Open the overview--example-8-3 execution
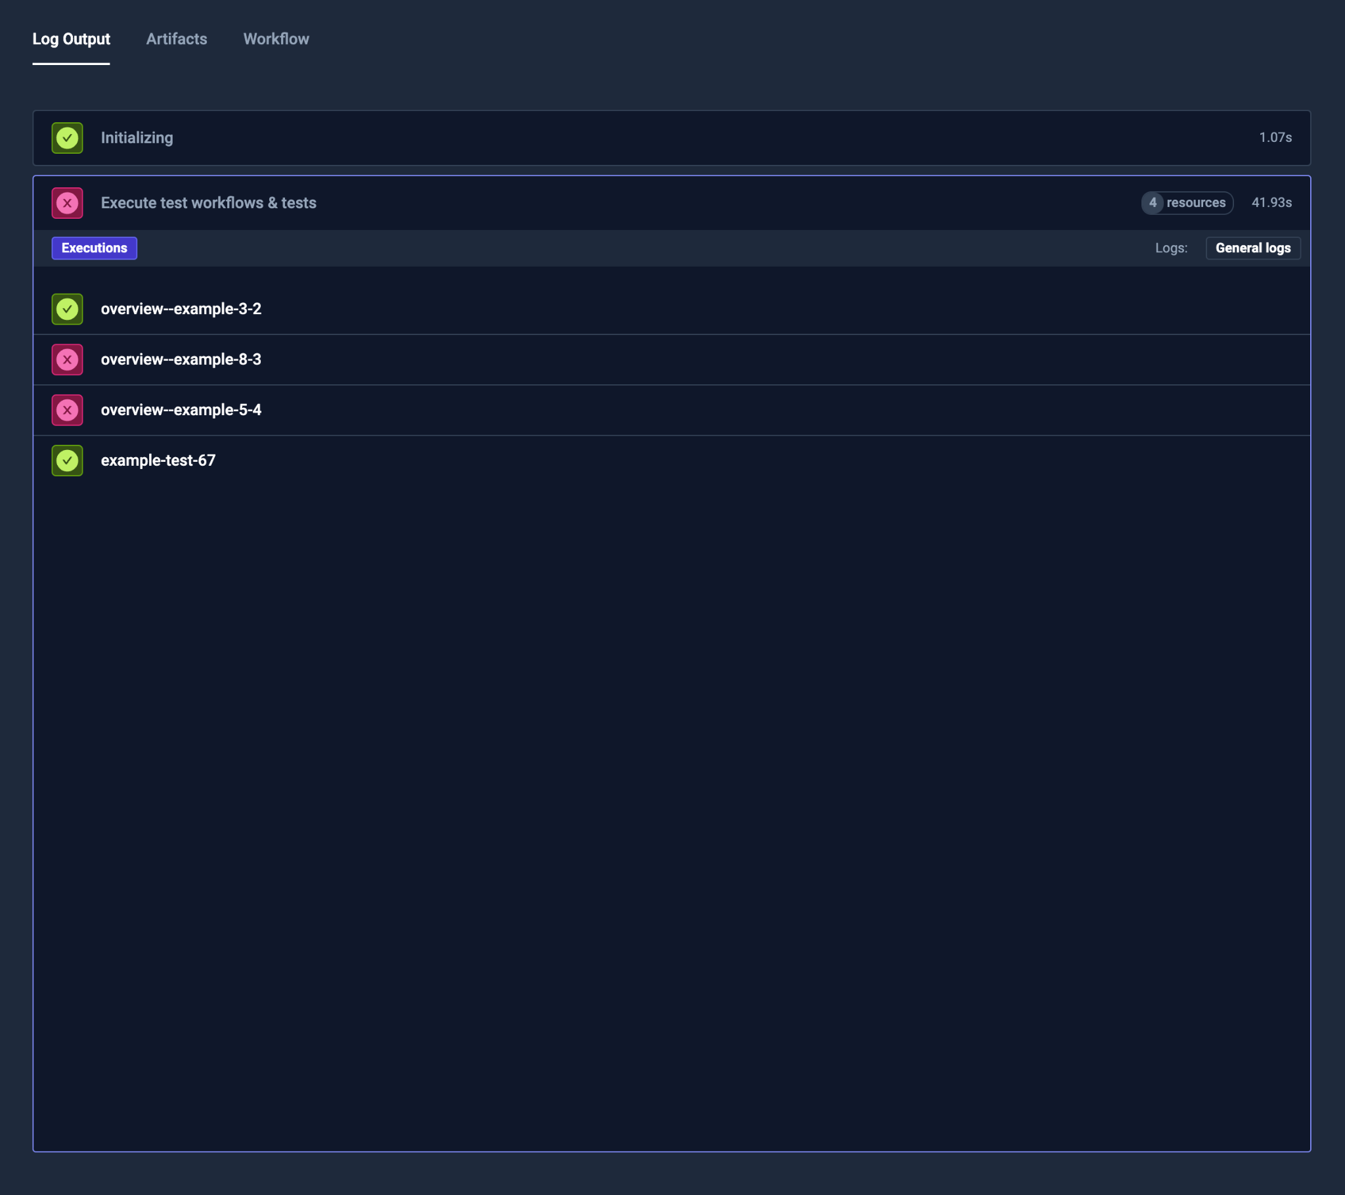Viewport: 1345px width, 1195px height. tap(181, 359)
